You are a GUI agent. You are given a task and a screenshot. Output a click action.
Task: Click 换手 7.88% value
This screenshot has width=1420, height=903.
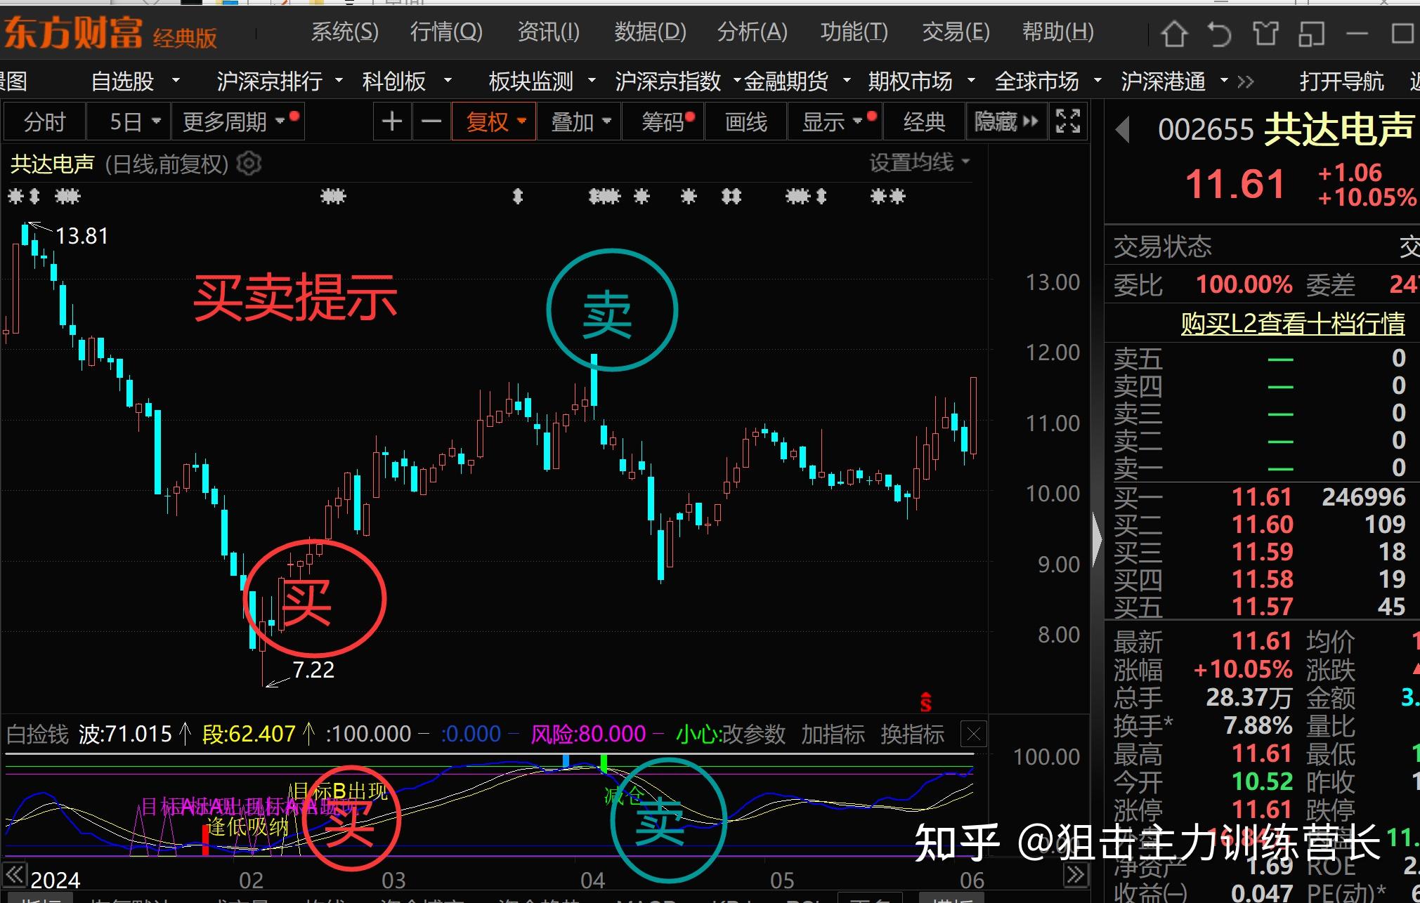pyautogui.click(x=1258, y=725)
